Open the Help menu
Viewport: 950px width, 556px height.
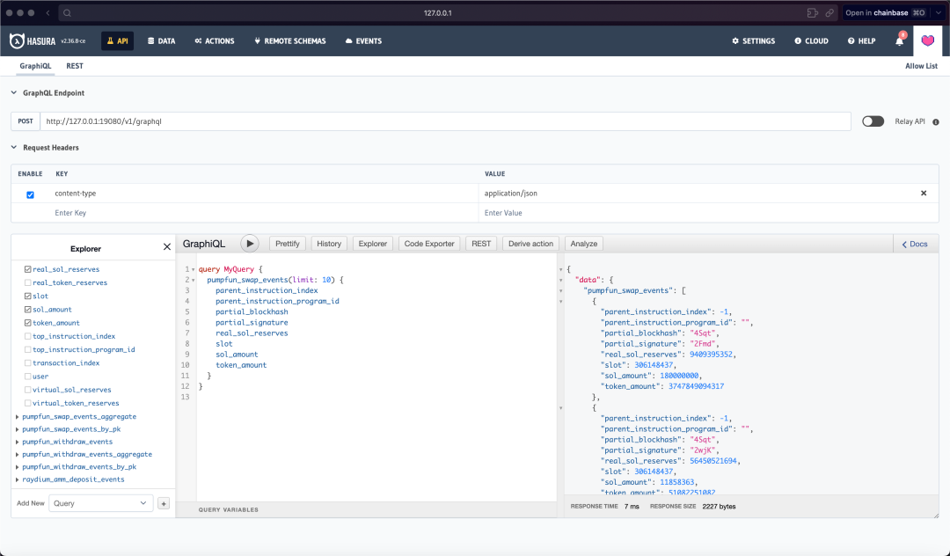861,41
